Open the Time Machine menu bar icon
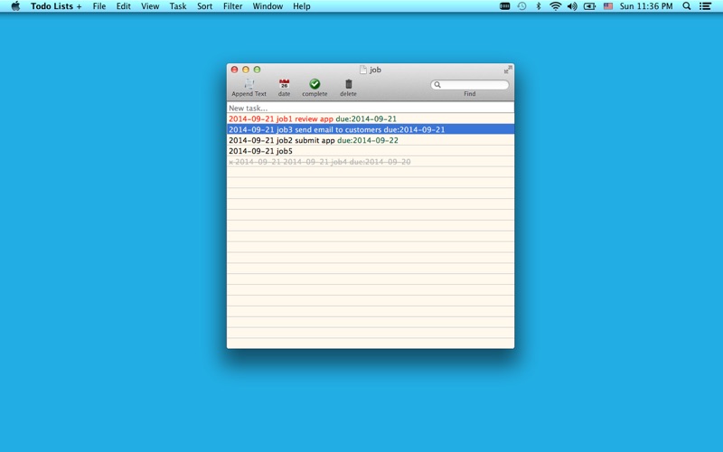Viewport: 723px width, 452px height. [521, 6]
